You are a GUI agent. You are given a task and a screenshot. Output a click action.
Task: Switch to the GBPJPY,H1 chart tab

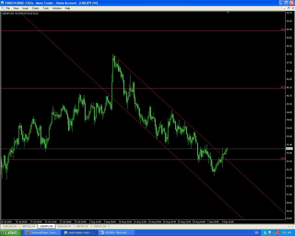coord(82,226)
